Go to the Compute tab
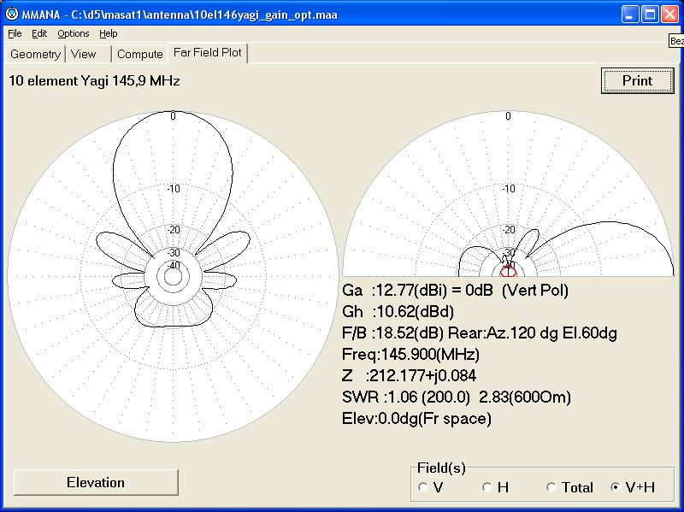 pyautogui.click(x=139, y=54)
